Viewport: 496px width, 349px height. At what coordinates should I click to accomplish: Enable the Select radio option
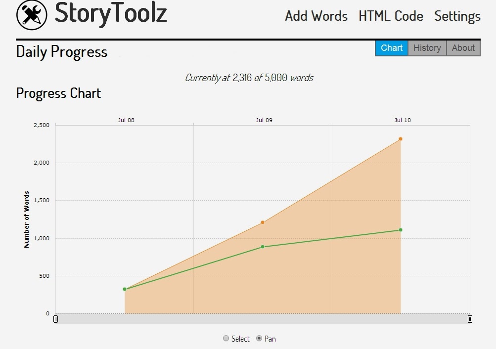click(x=226, y=339)
